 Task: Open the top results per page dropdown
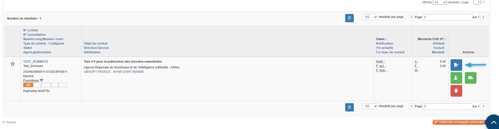click(x=370, y=17)
